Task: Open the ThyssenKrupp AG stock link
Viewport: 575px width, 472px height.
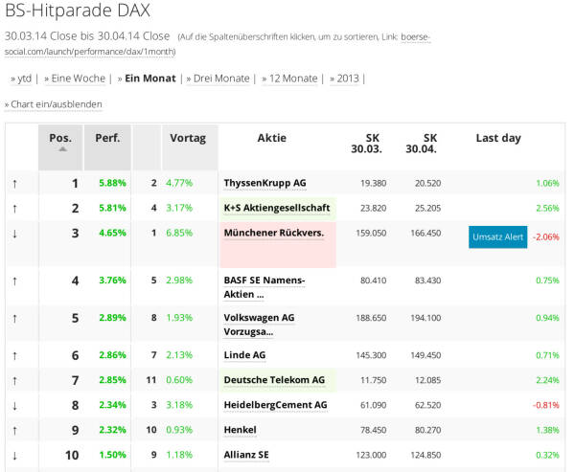Action: 264,183
